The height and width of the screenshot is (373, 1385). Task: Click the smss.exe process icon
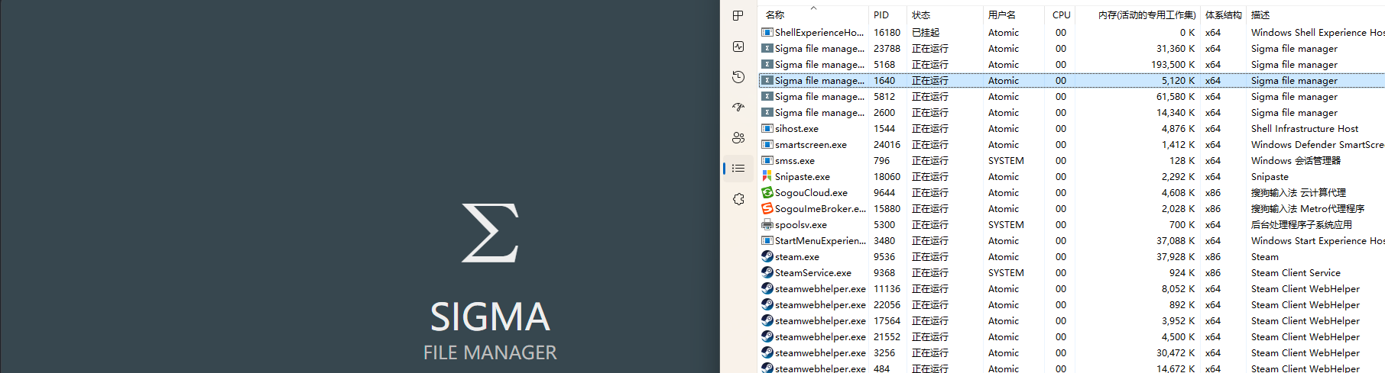pyautogui.click(x=767, y=160)
